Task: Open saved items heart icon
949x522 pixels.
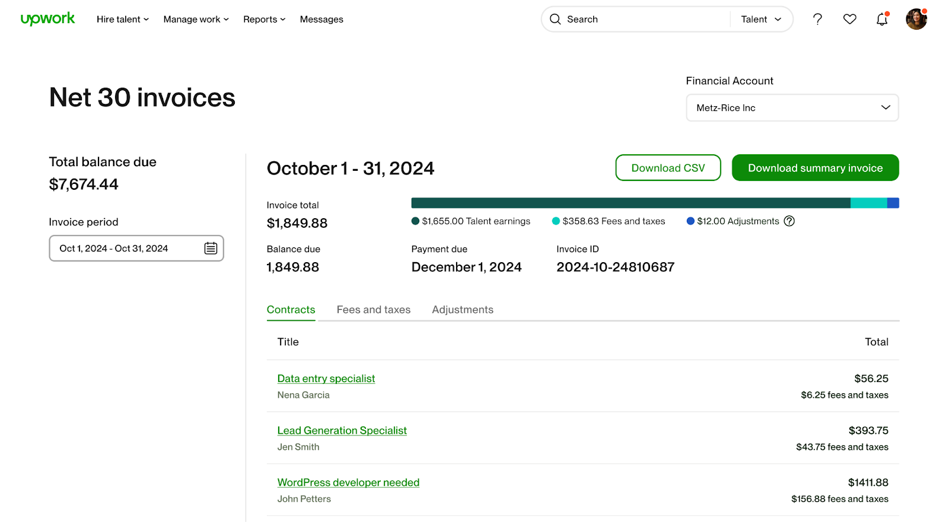Action: [x=849, y=19]
